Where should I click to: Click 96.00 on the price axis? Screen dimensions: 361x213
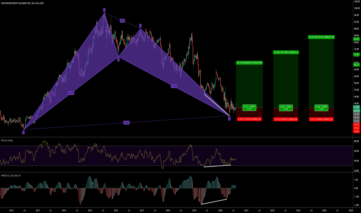(357, 15)
